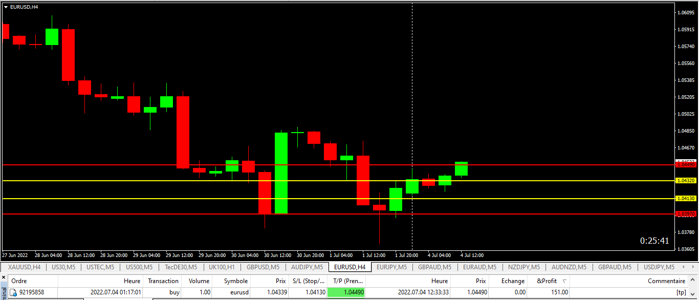699x300 pixels.
Task: Select the NZDJPY,M5 chart tab
Action: click(524, 267)
